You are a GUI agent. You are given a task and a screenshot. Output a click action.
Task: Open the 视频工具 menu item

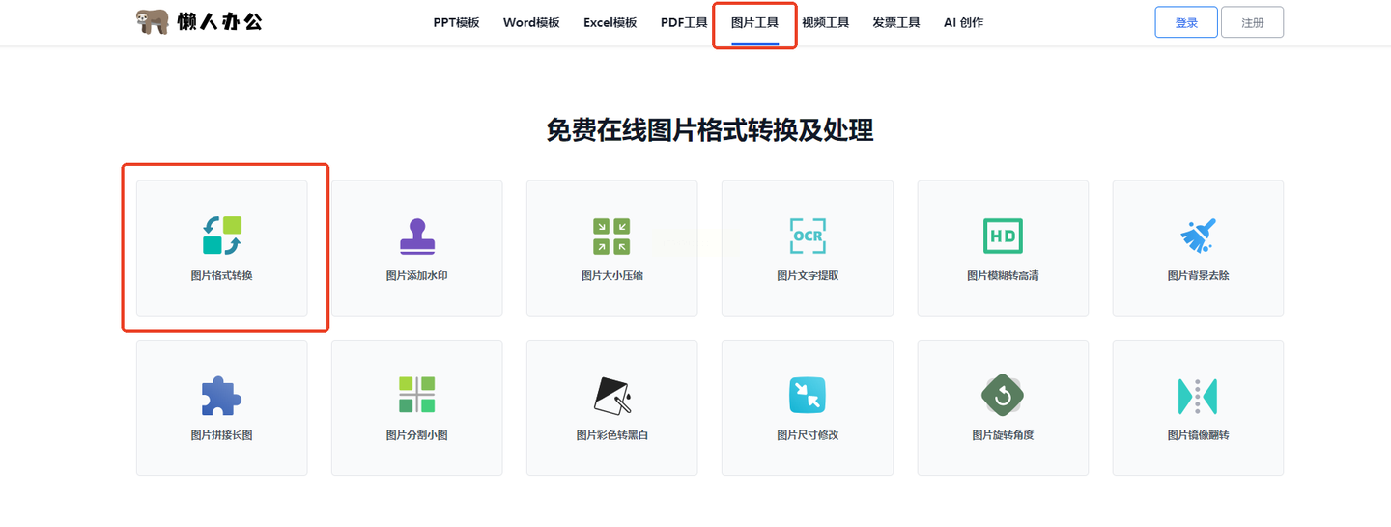tap(825, 22)
